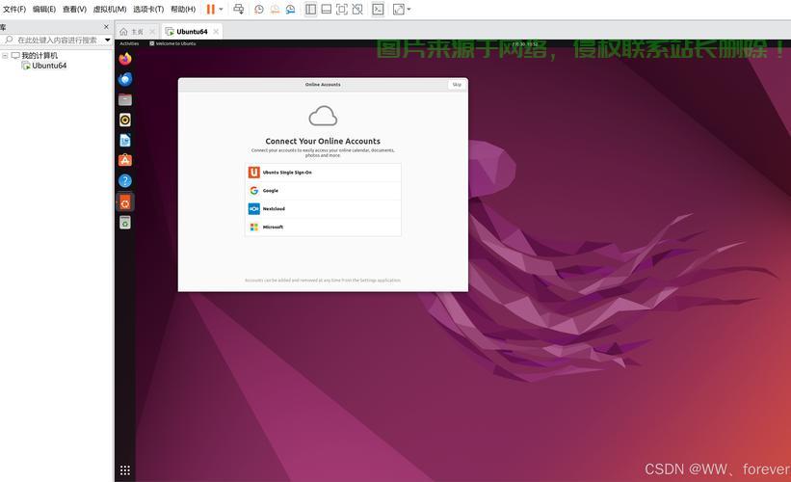The width and height of the screenshot is (791, 482).
Task: Open the 选项卡(T) menu
Action: point(148,9)
